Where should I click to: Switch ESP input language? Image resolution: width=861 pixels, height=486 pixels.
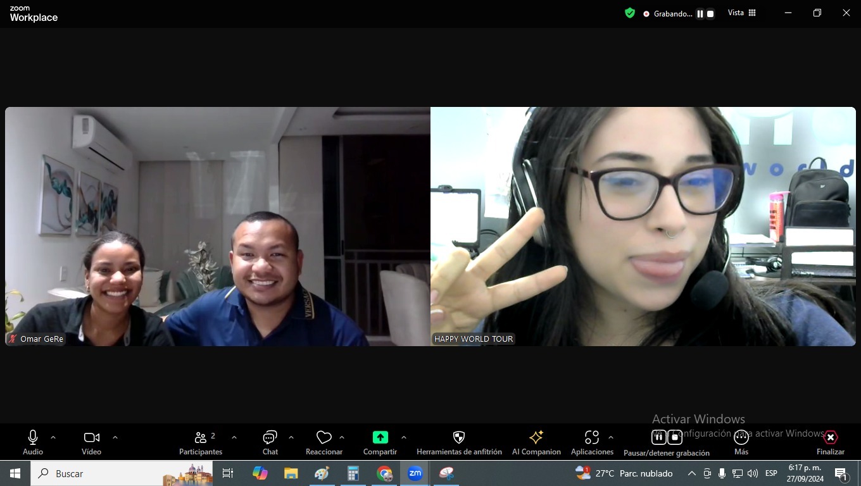point(771,473)
